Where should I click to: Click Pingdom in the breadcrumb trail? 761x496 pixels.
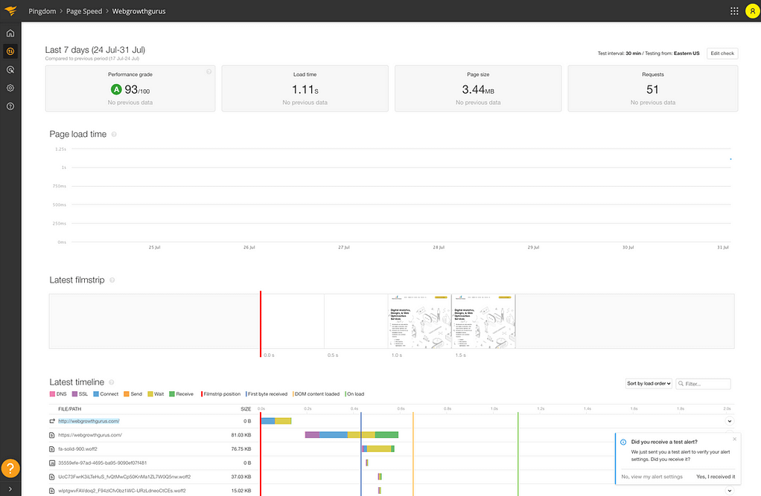(x=42, y=11)
